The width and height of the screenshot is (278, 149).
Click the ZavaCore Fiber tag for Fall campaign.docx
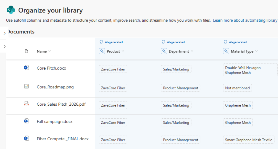[113, 122]
